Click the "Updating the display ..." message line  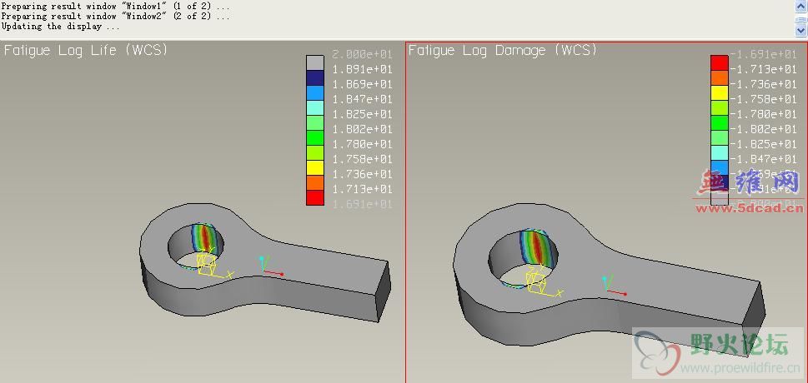(61, 27)
